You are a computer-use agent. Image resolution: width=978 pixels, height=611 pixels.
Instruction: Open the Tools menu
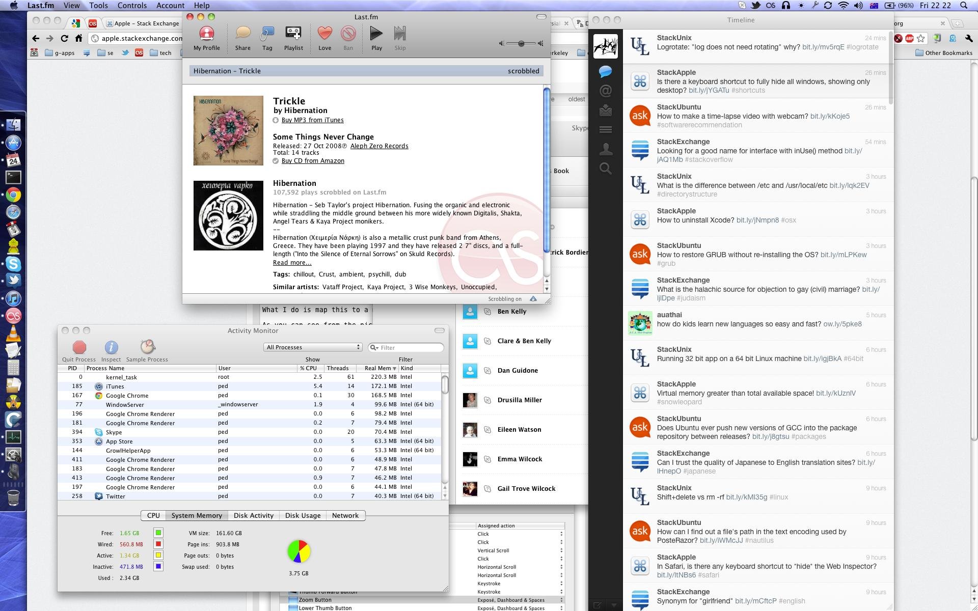98,6
